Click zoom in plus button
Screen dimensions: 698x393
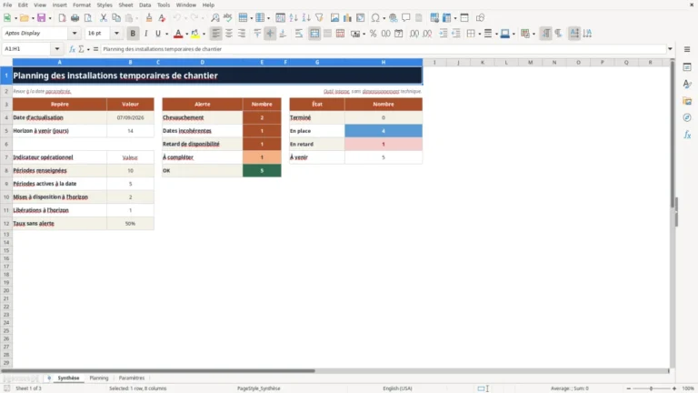674,388
